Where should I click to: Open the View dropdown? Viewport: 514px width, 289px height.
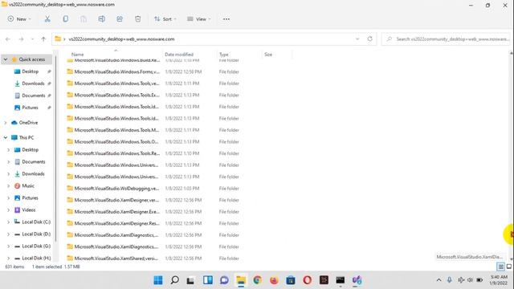tap(198, 19)
